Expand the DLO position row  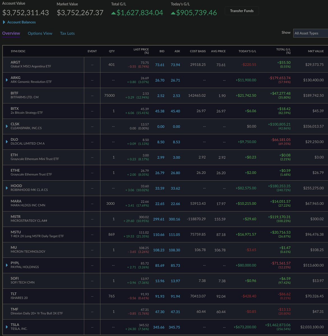coord(7,142)
